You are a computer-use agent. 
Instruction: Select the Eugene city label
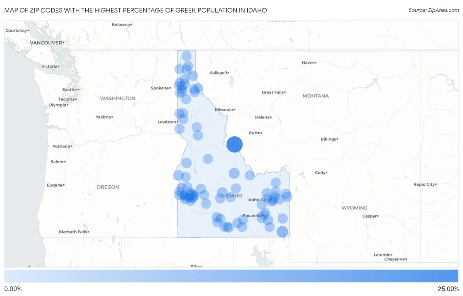pyautogui.click(x=55, y=185)
